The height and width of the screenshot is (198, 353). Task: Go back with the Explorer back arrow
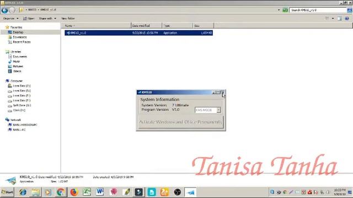pos(4,10)
